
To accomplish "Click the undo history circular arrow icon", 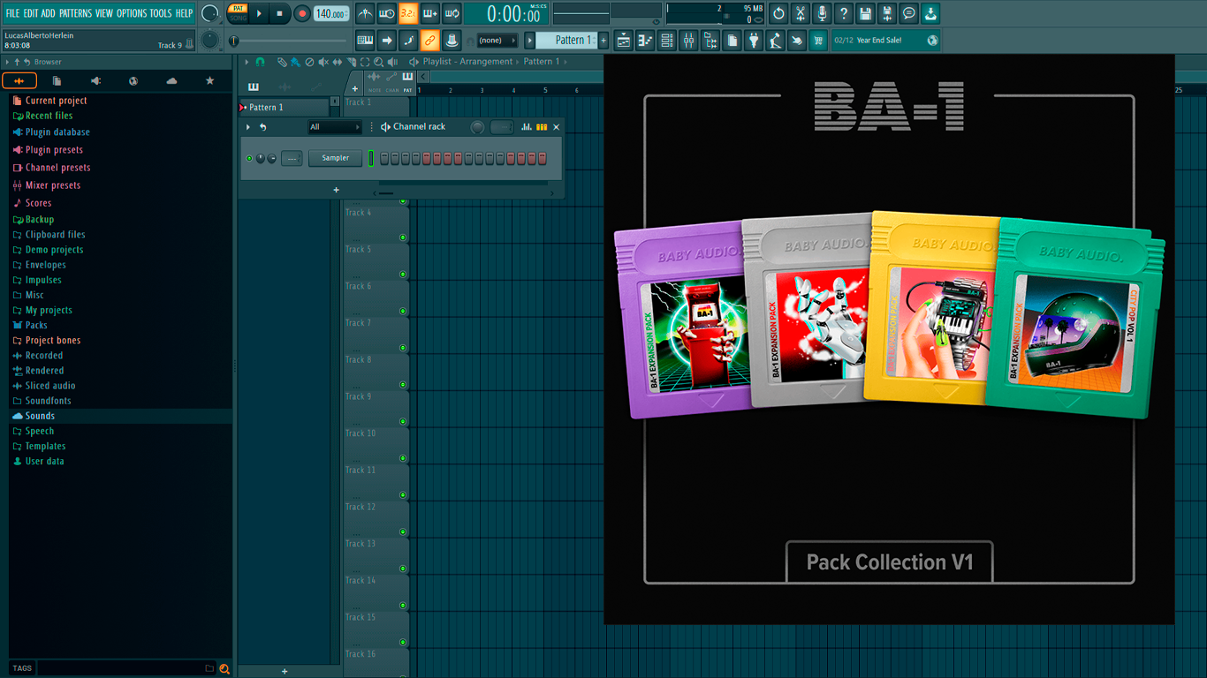I will tap(778, 13).
